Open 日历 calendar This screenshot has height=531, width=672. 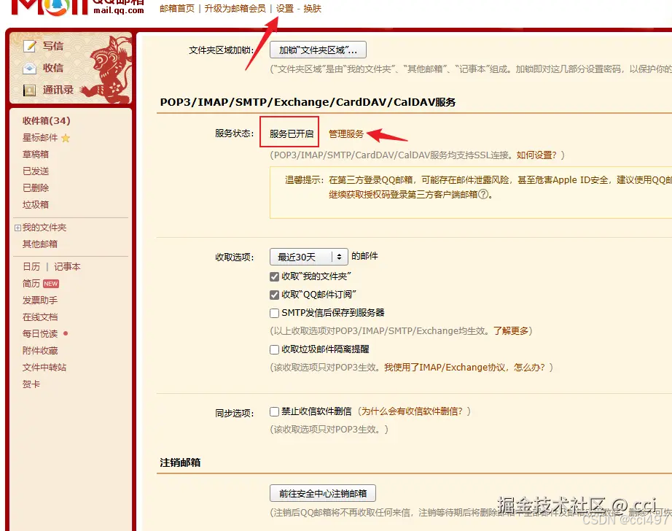31,267
